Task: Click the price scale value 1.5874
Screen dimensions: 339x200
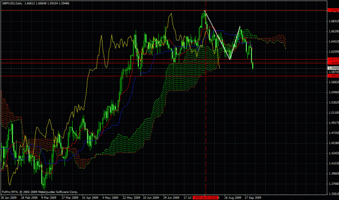Action: [x=334, y=72]
